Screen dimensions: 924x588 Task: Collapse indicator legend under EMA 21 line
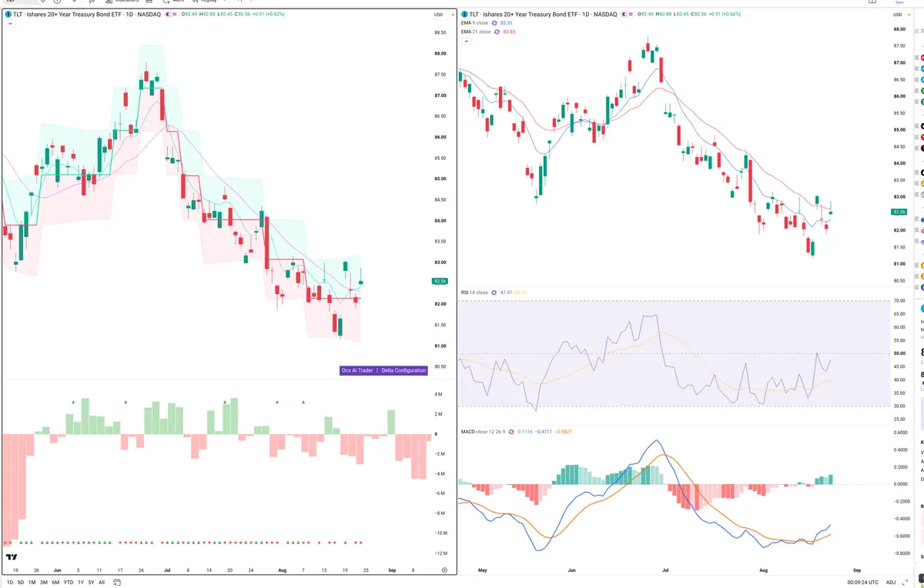(x=465, y=41)
